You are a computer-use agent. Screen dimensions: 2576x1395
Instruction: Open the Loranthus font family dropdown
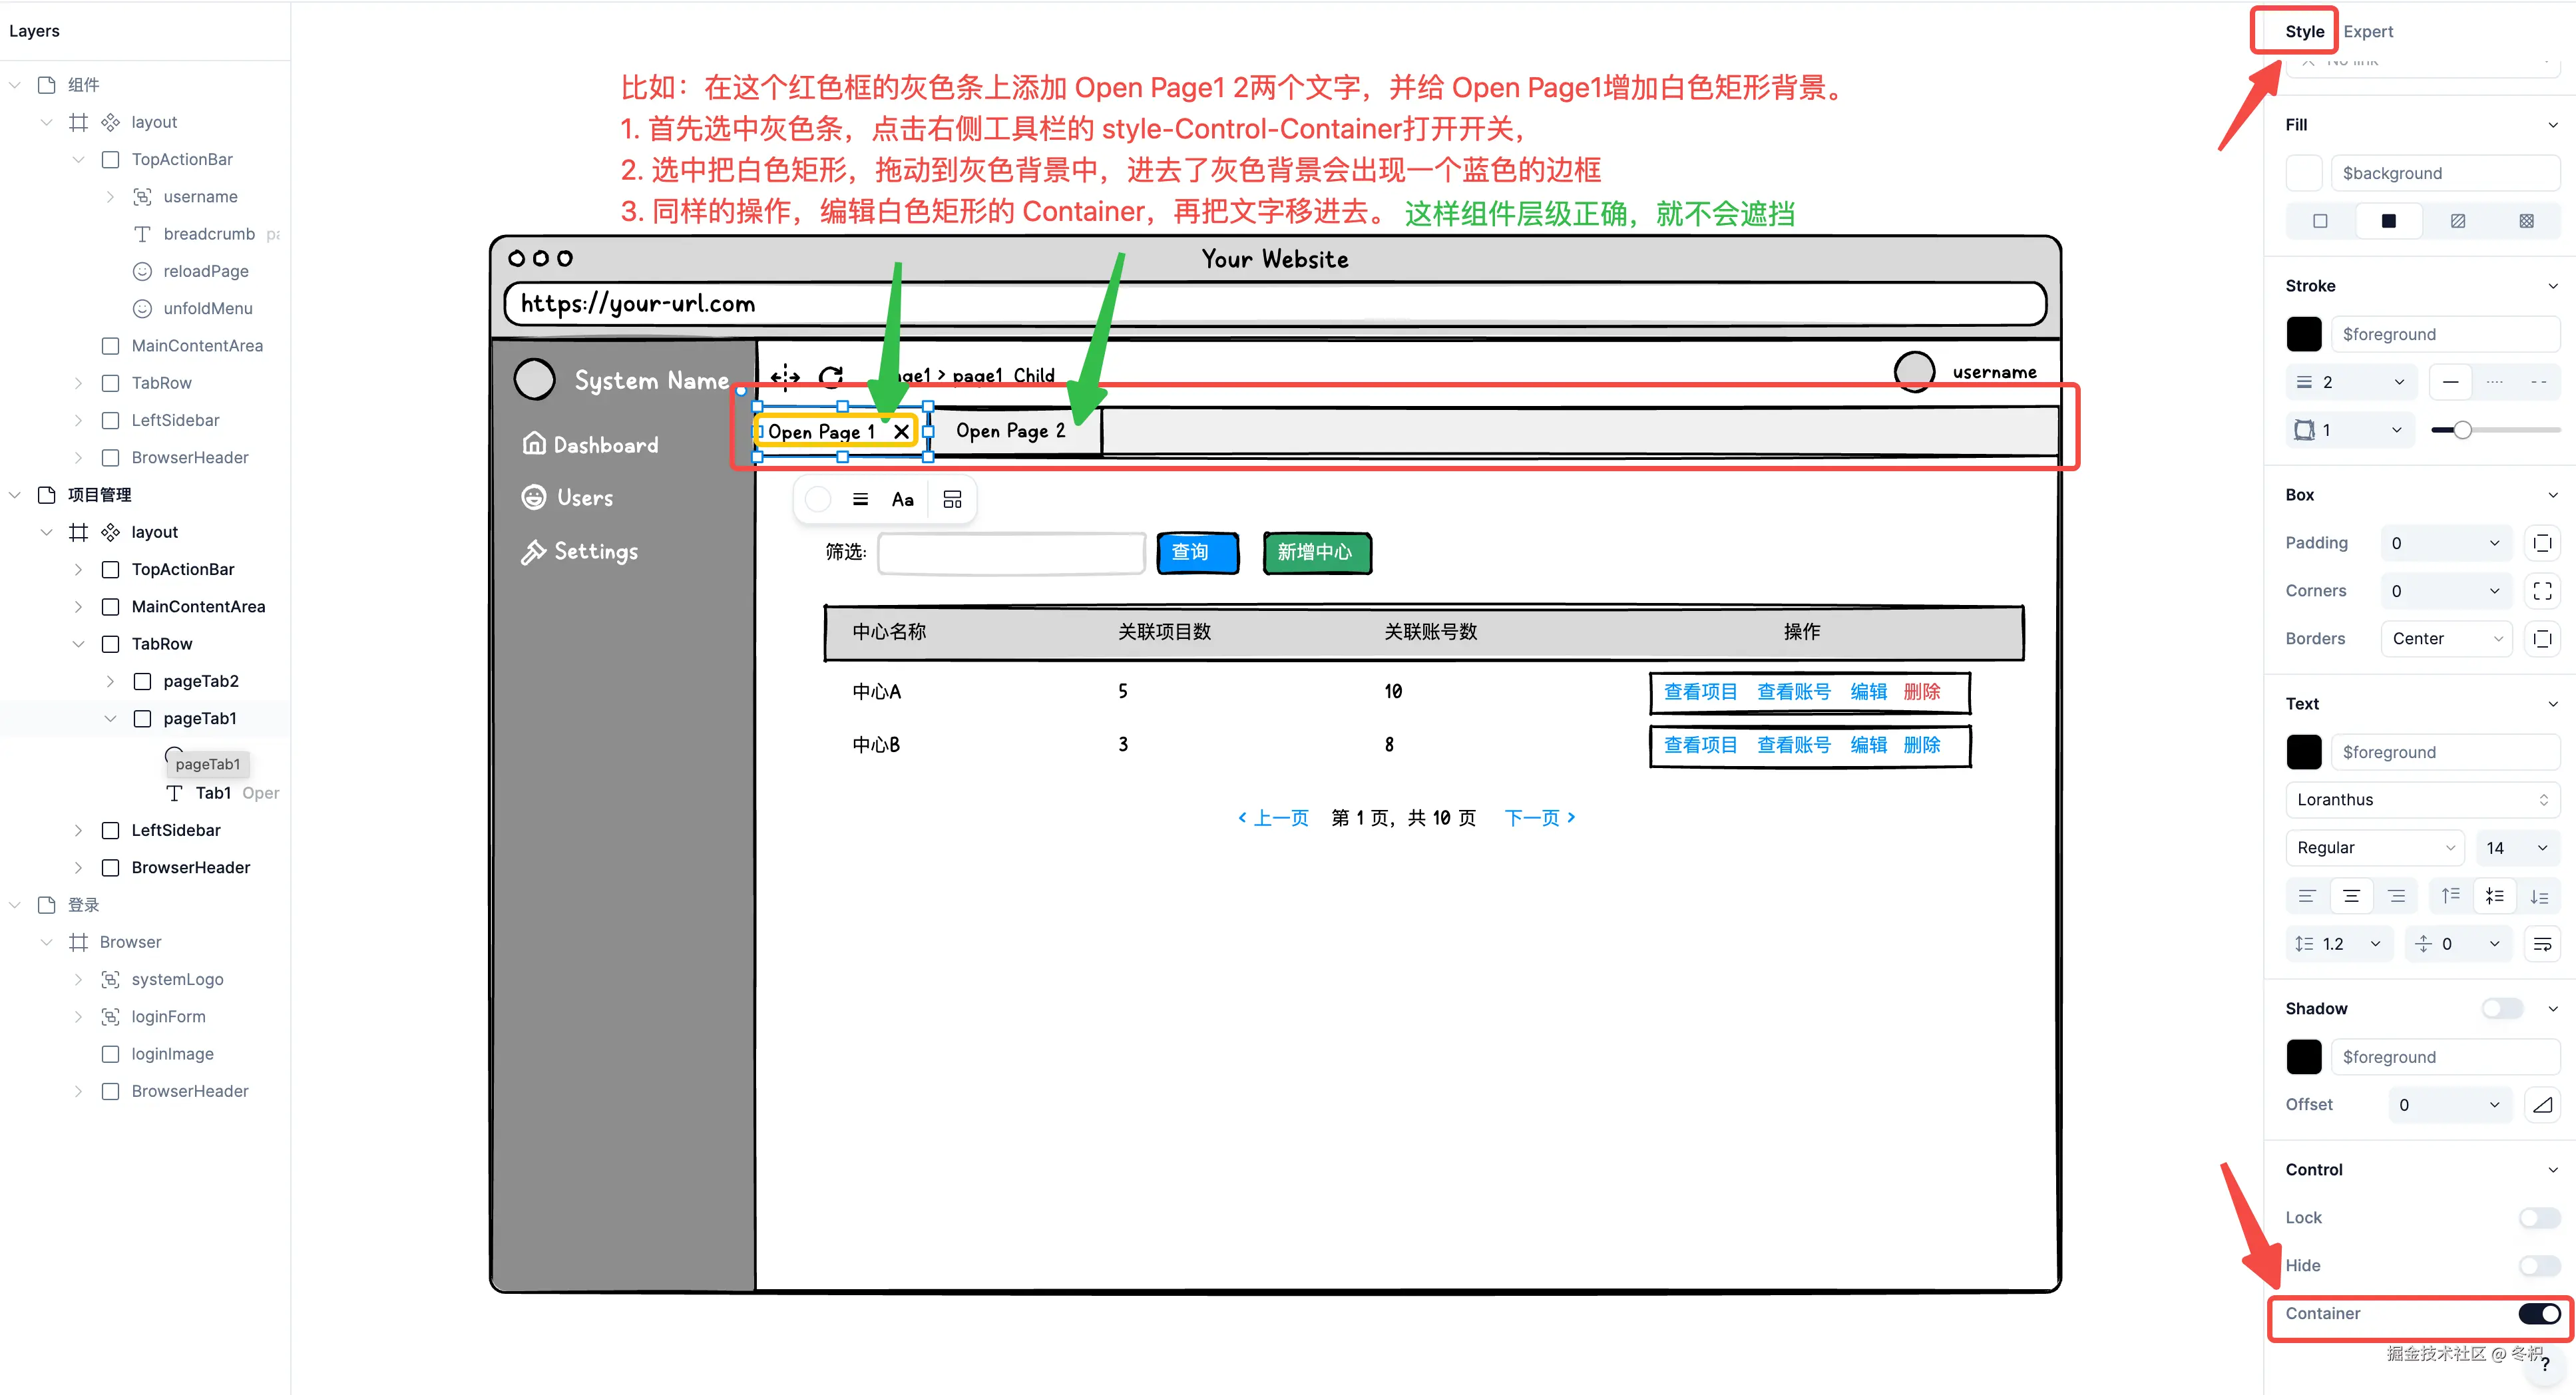(2422, 800)
